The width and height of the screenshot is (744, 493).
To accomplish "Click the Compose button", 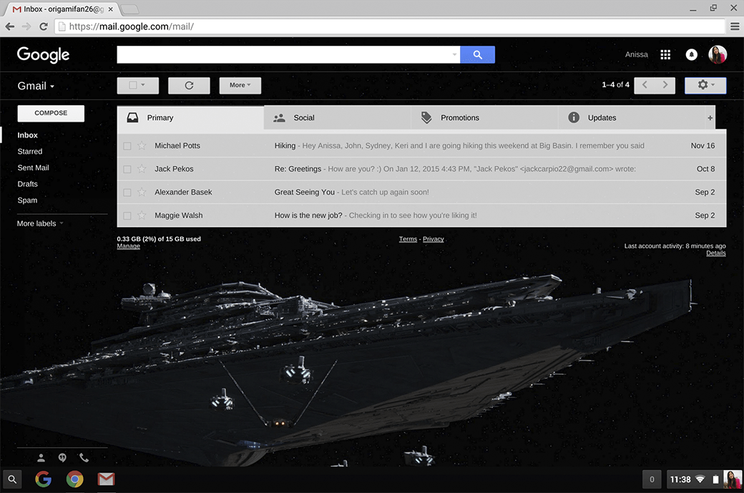I will tap(51, 113).
